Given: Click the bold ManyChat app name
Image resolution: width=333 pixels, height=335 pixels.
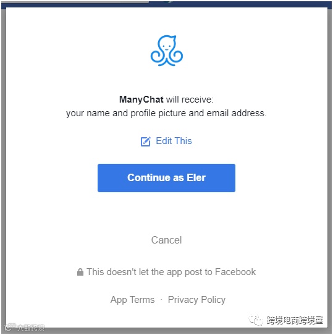Looking at the screenshot, I should coord(141,100).
